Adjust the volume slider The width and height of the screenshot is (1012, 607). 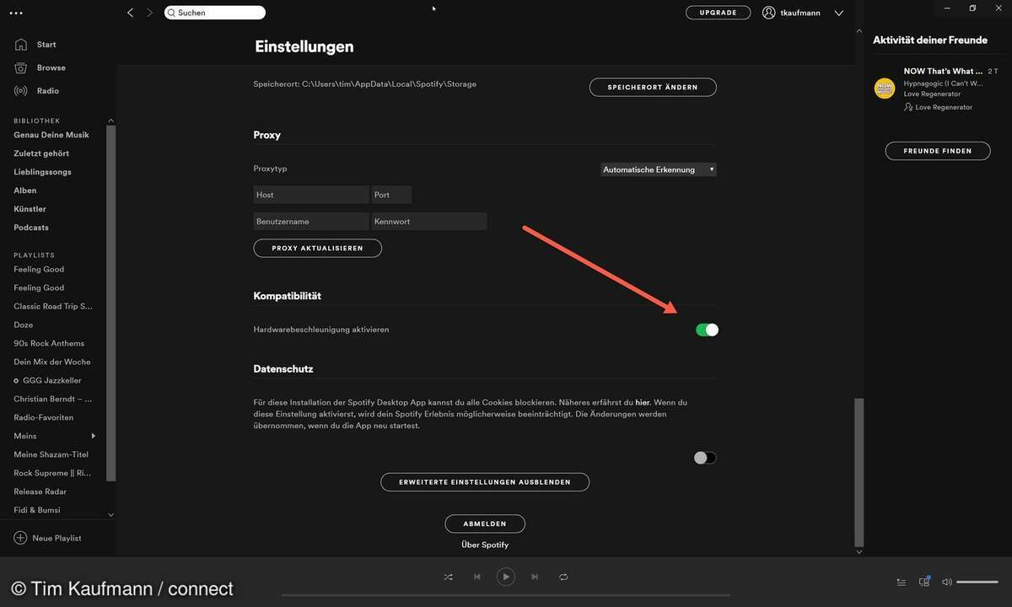click(x=977, y=582)
